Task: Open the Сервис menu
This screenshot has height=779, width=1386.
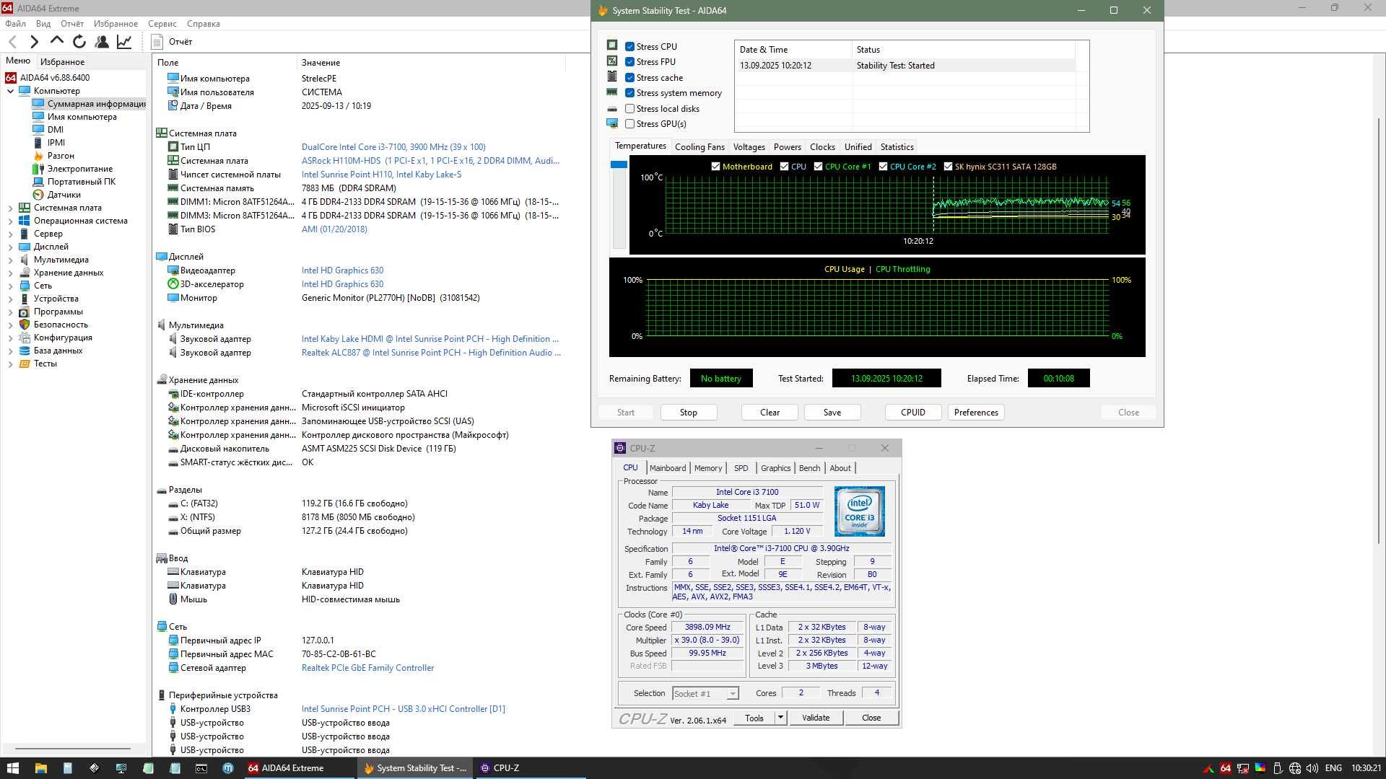Action: click(x=162, y=24)
